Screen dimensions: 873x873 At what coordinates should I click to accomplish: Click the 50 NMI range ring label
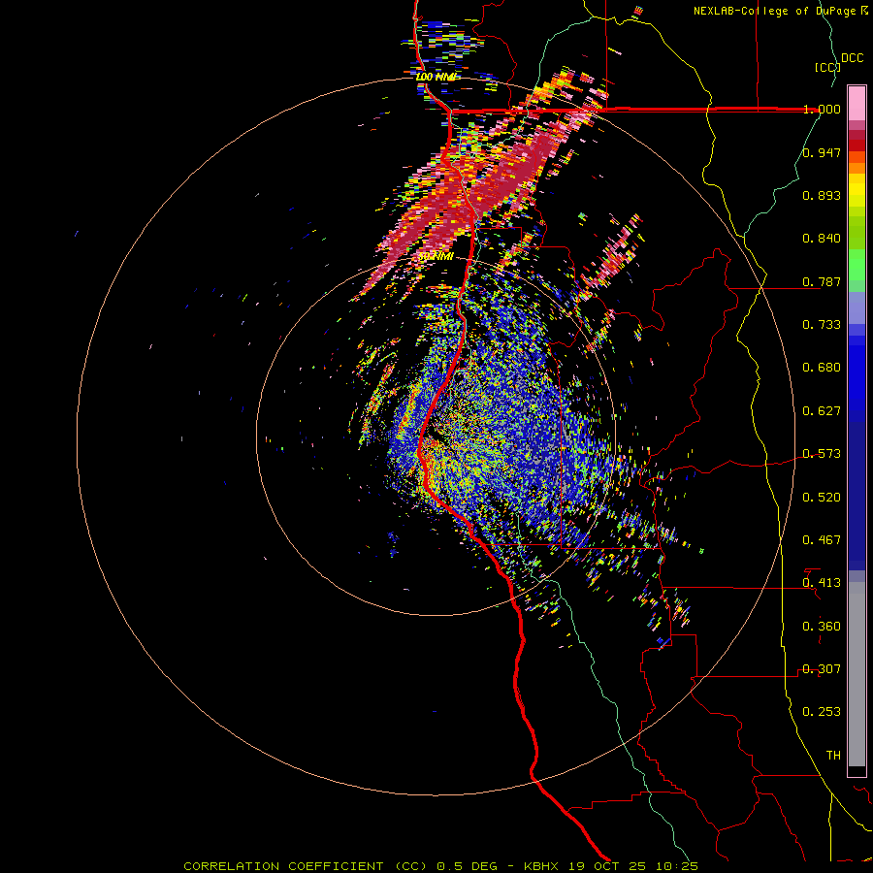tap(436, 256)
